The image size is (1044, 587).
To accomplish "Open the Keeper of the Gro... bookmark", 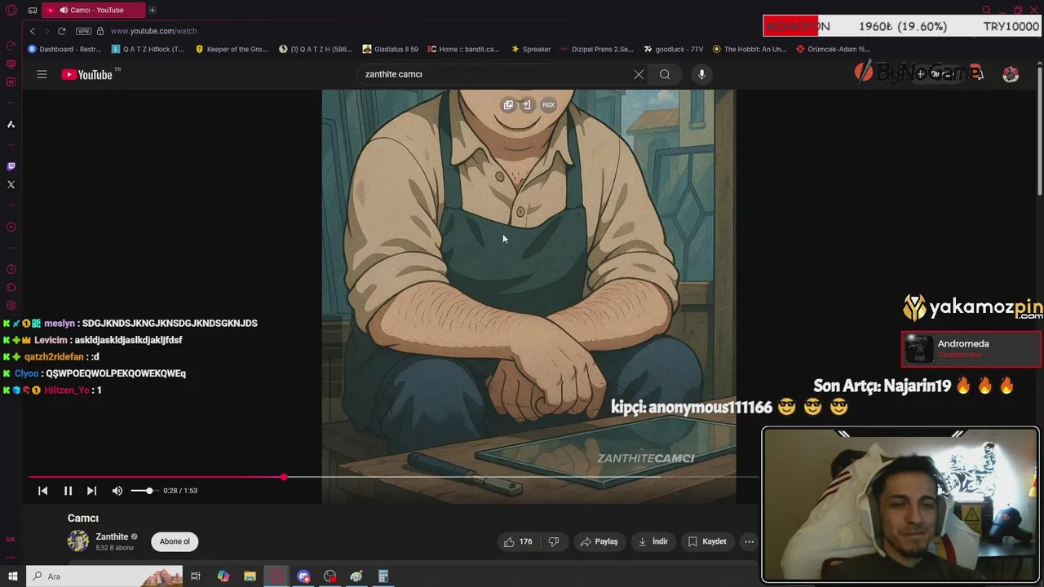I will [232, 49].
